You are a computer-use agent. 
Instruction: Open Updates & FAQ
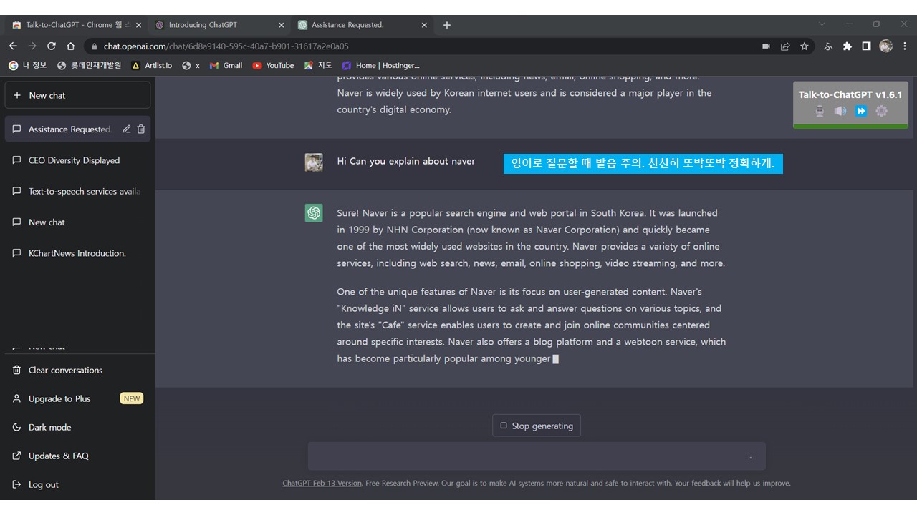[77, 456]
